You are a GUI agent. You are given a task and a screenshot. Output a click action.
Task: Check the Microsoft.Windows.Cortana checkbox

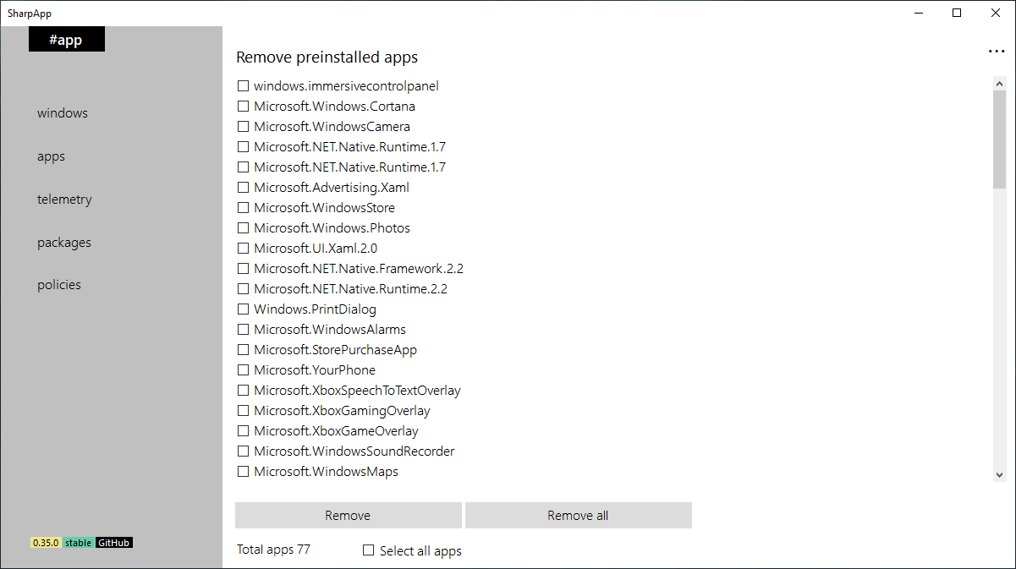coord(244,107)
